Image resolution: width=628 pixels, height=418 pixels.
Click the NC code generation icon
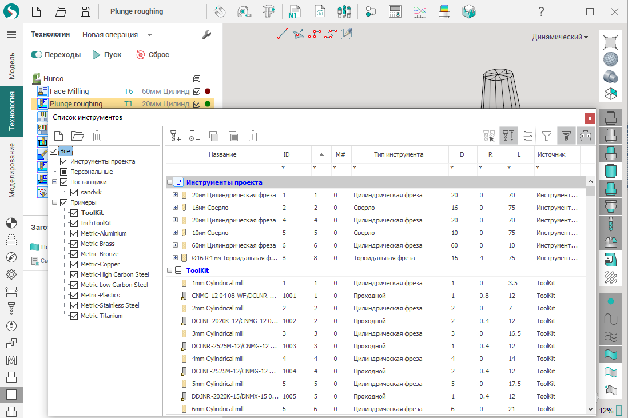point(295,11)
